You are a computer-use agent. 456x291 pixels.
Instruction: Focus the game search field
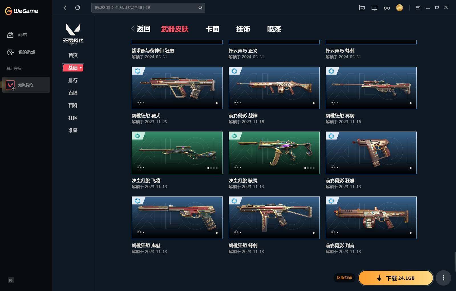(148, 8)
